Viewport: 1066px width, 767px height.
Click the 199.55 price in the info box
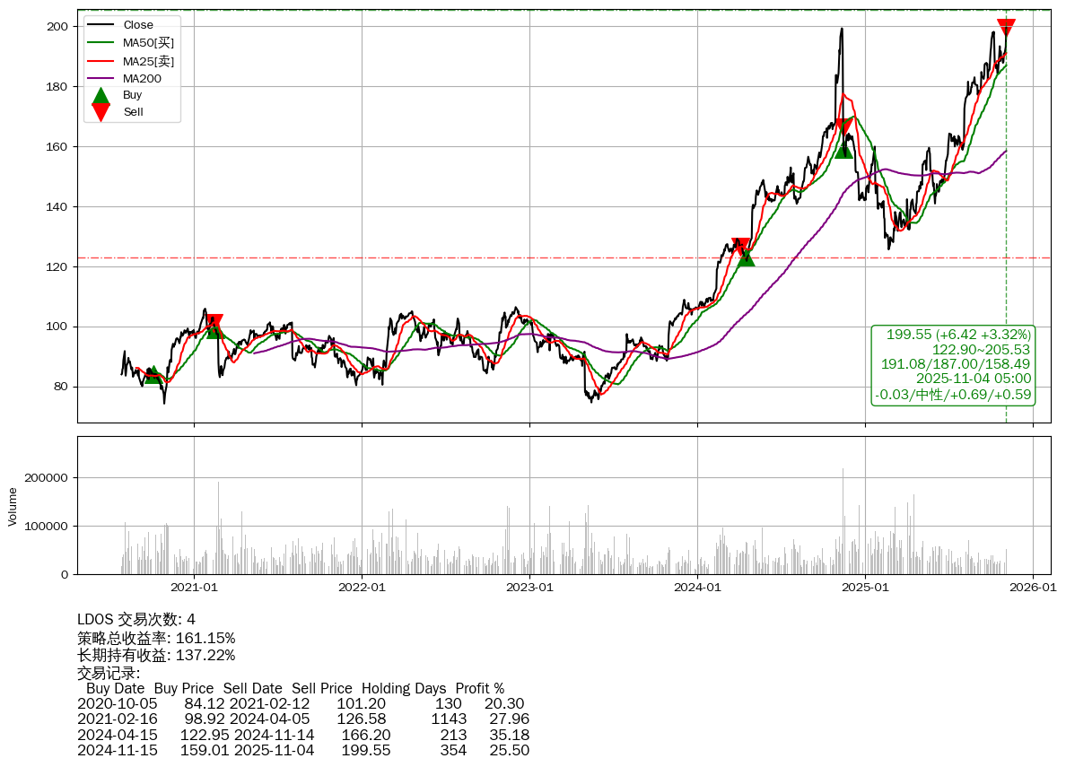[910, 335]
